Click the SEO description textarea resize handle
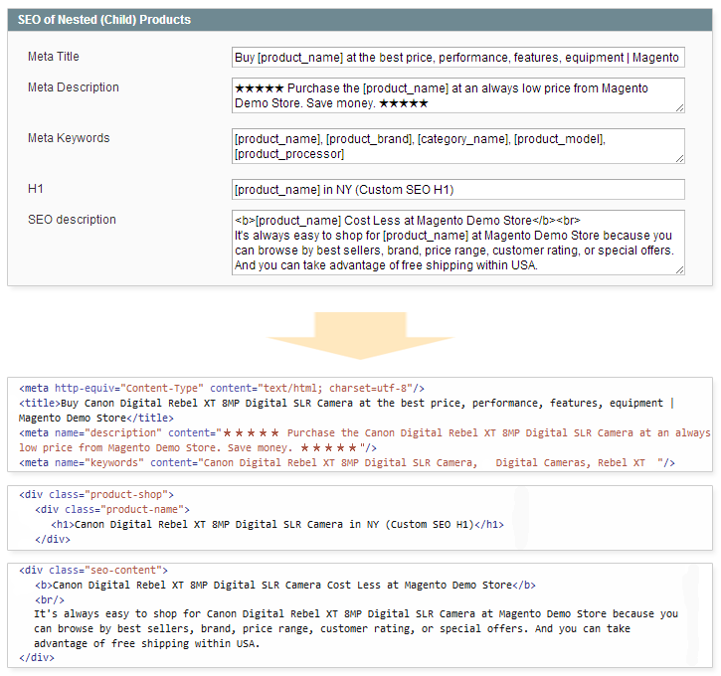 tap(679, 268)
